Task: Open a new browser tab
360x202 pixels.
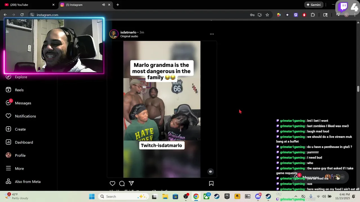Action: coord(118,5)
